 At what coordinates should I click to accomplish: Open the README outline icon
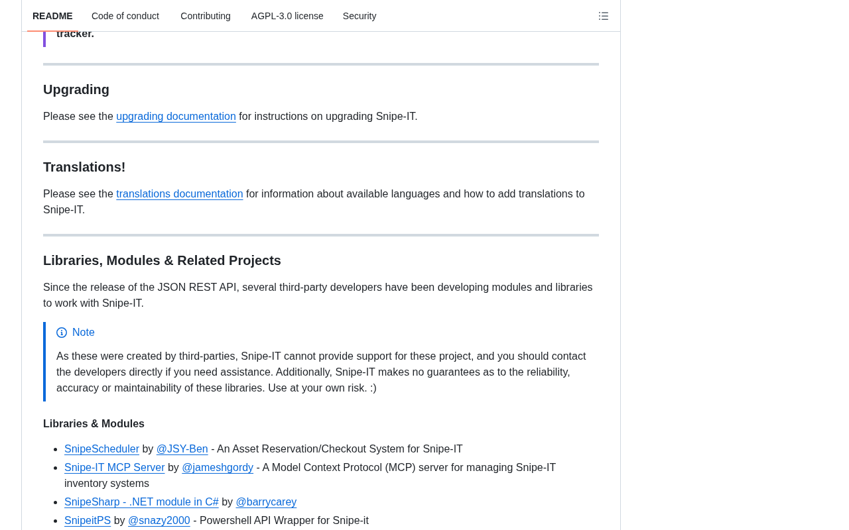click(604, 16)
